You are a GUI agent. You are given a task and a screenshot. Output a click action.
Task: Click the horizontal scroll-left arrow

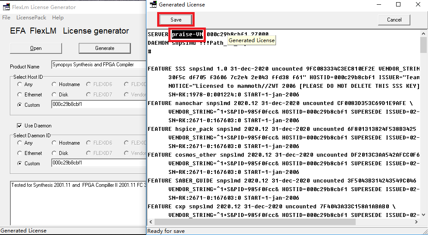(x=150, y=222)
